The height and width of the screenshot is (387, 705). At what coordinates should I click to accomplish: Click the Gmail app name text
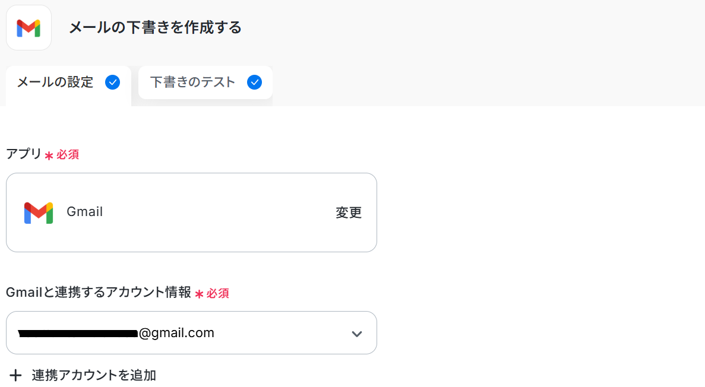pyautogui.click(x=84, y=212)
